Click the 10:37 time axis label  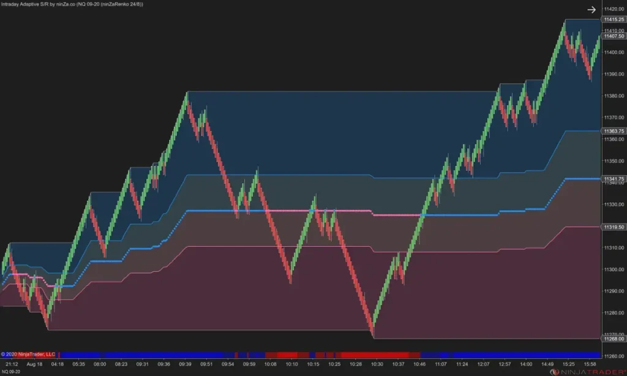398,364
